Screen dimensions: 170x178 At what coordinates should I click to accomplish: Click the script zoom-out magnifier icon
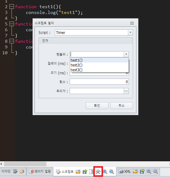pos(112,172)
